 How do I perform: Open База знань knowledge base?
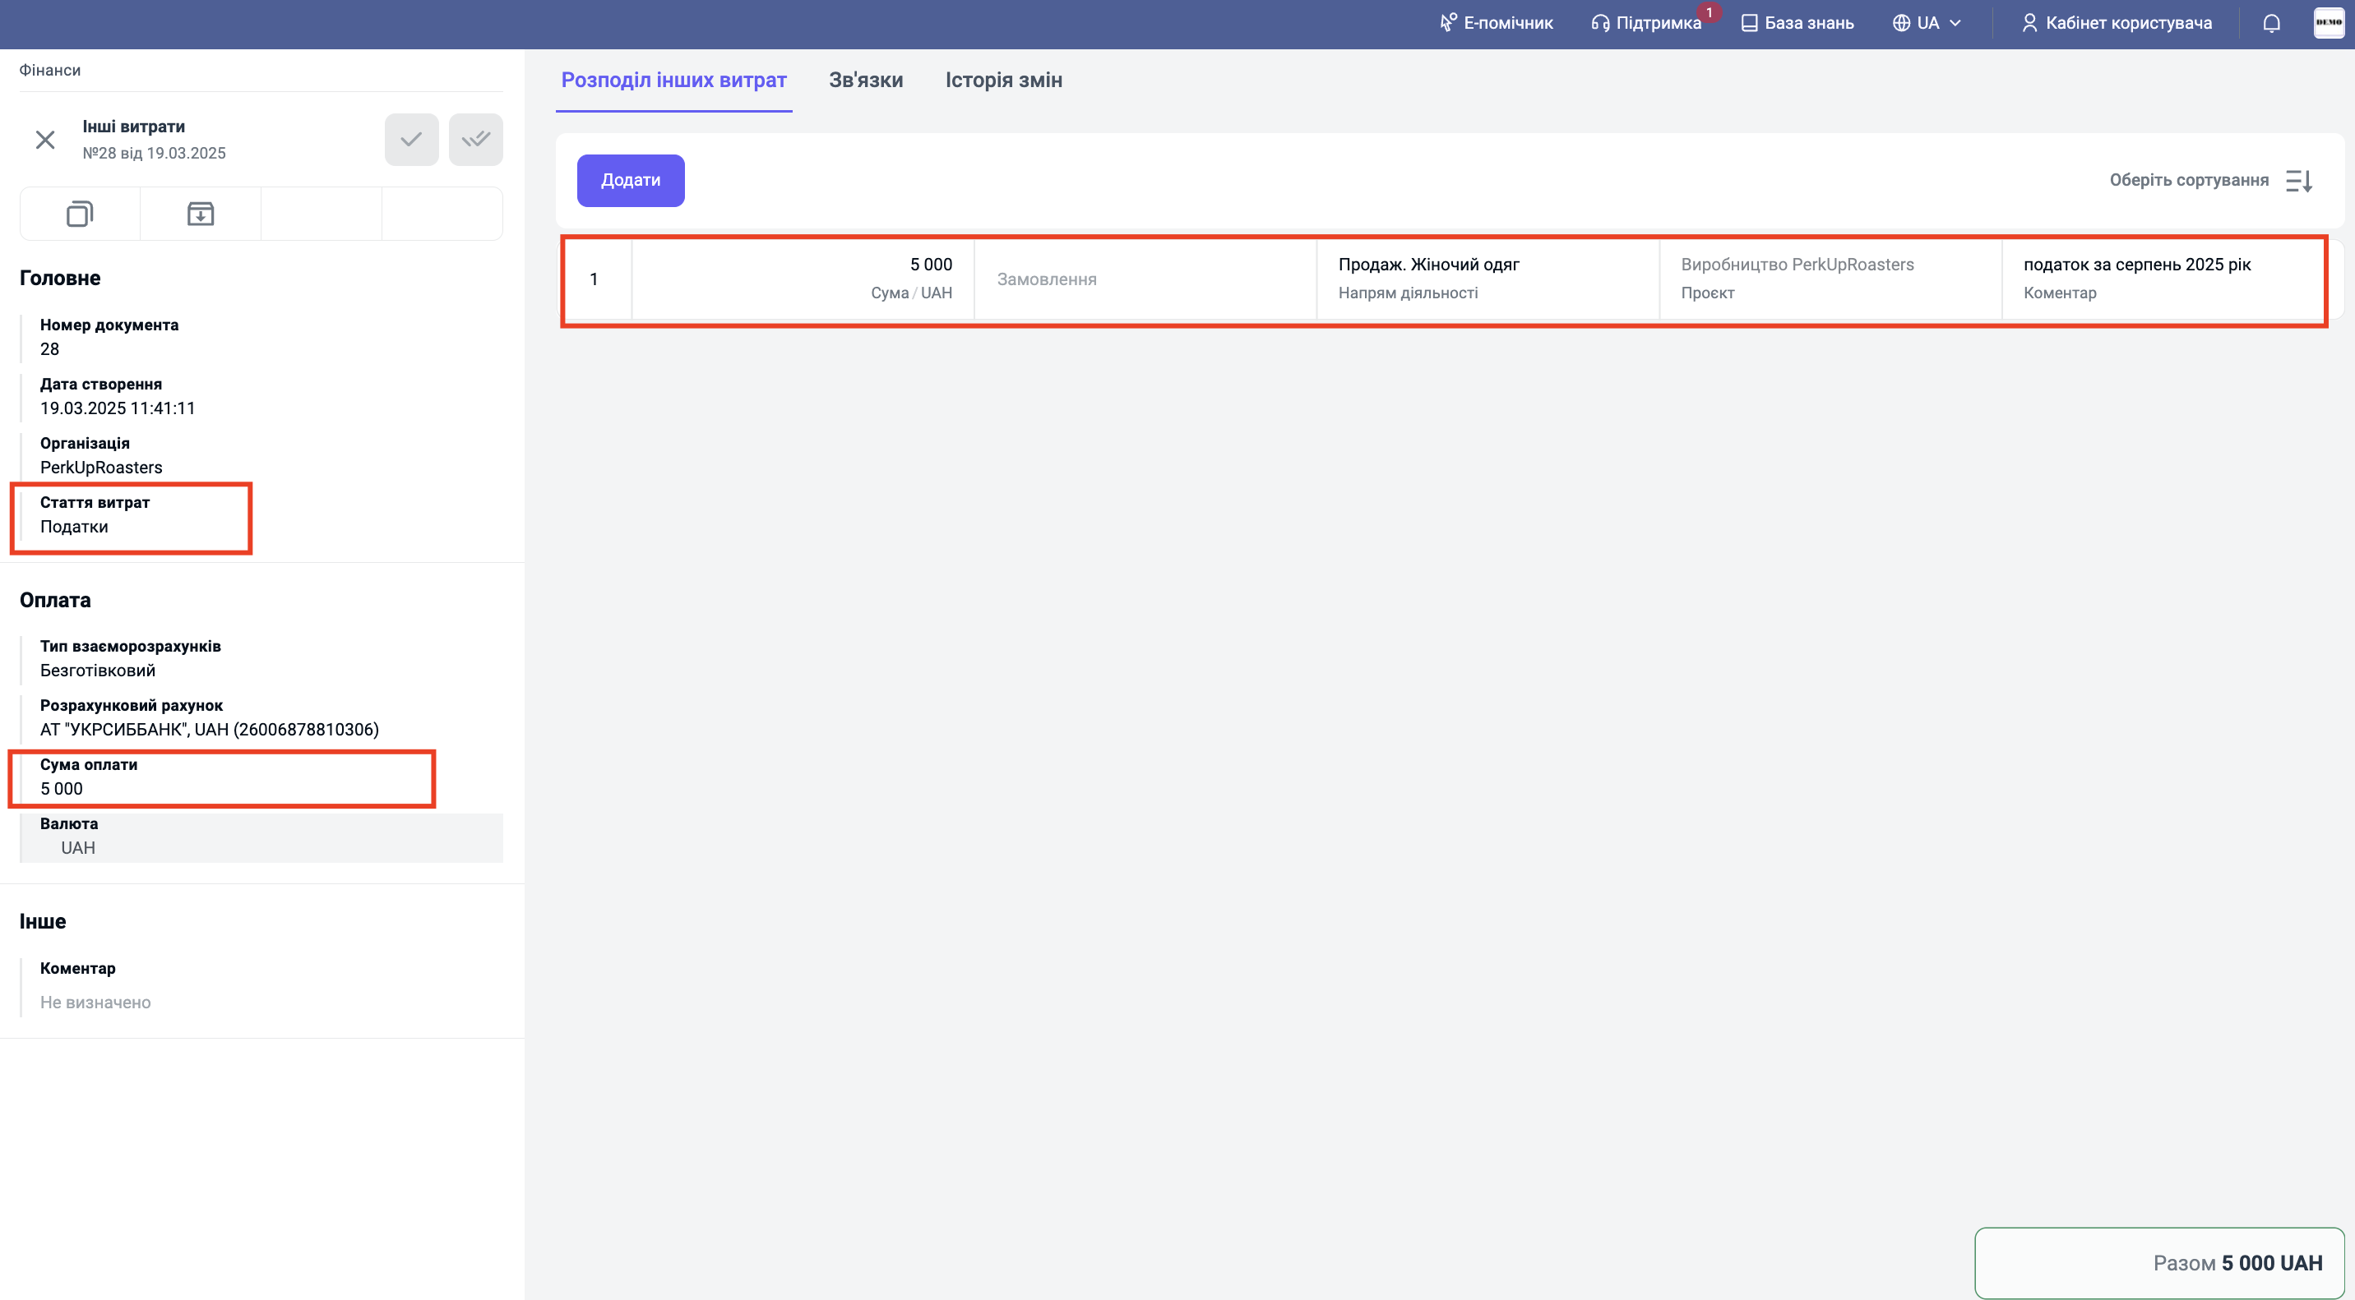(x=1797, y=23)
